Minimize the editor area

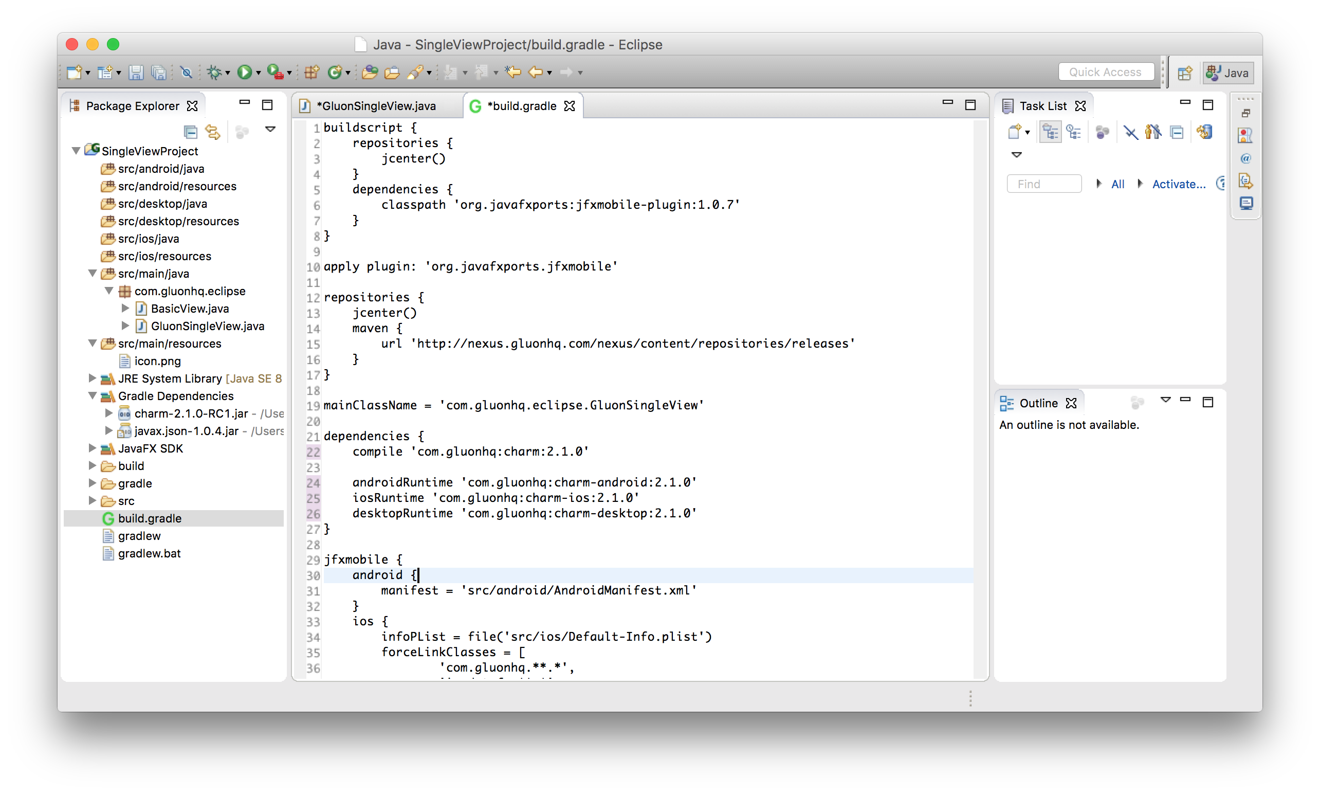tap(947, 102)
